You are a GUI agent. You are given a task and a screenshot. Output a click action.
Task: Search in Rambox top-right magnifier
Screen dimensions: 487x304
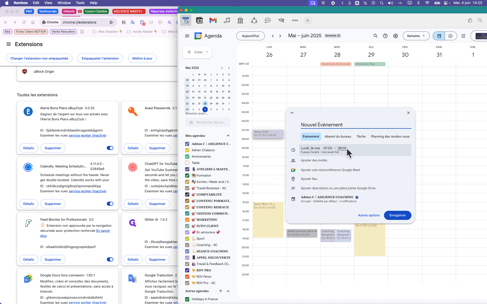(x=480, y=20)
